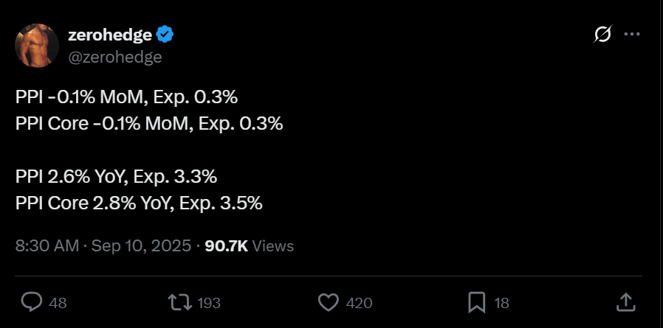Click the reply speech bubble icon
This screenshot has height=328, width=663.
31,302
